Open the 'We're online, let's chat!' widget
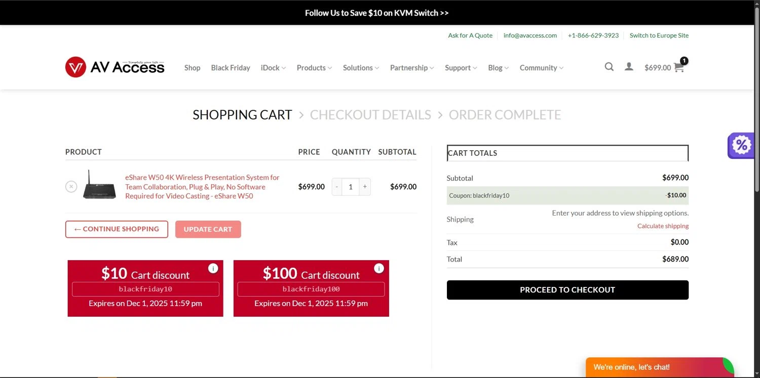This screenshot has height=378, width=760. click(660, 367)
